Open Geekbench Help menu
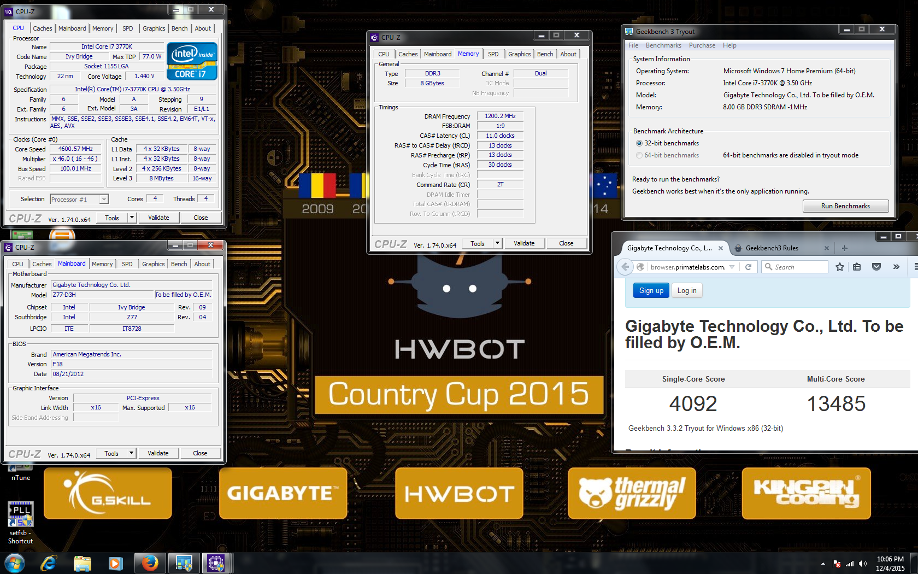 point(729,45)
